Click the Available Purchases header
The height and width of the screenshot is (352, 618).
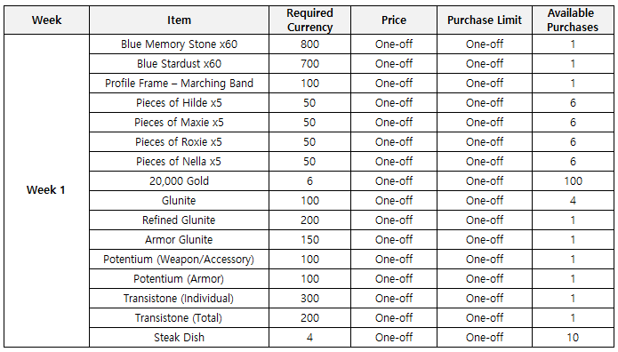pyautogui.click(x=573, y=20)
